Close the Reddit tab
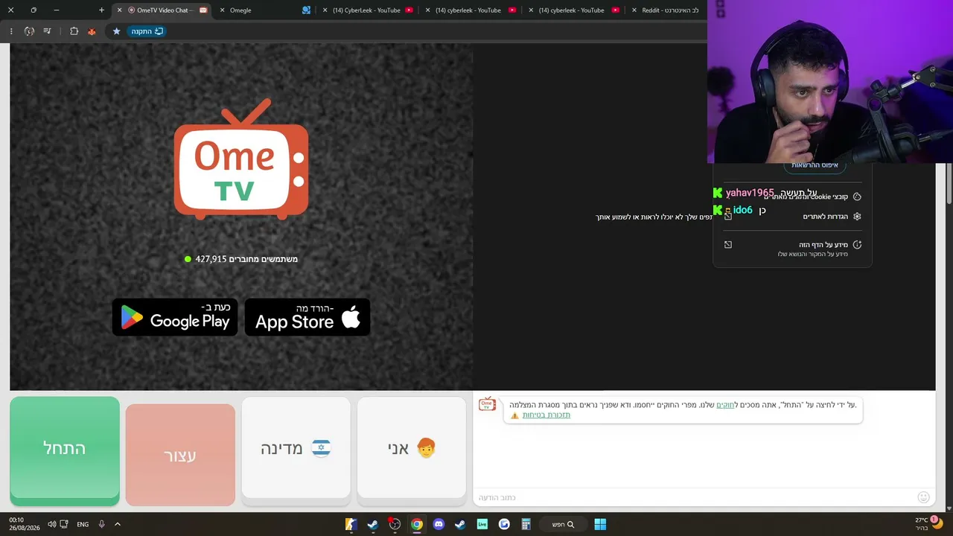 pyautogui.click(x=634, y=10)
